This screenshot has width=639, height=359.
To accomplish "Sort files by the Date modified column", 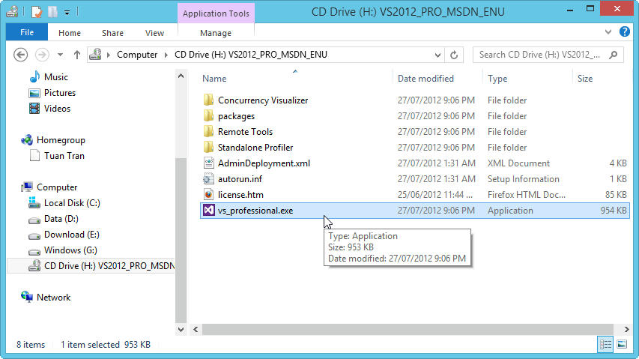I will point(426,79).
